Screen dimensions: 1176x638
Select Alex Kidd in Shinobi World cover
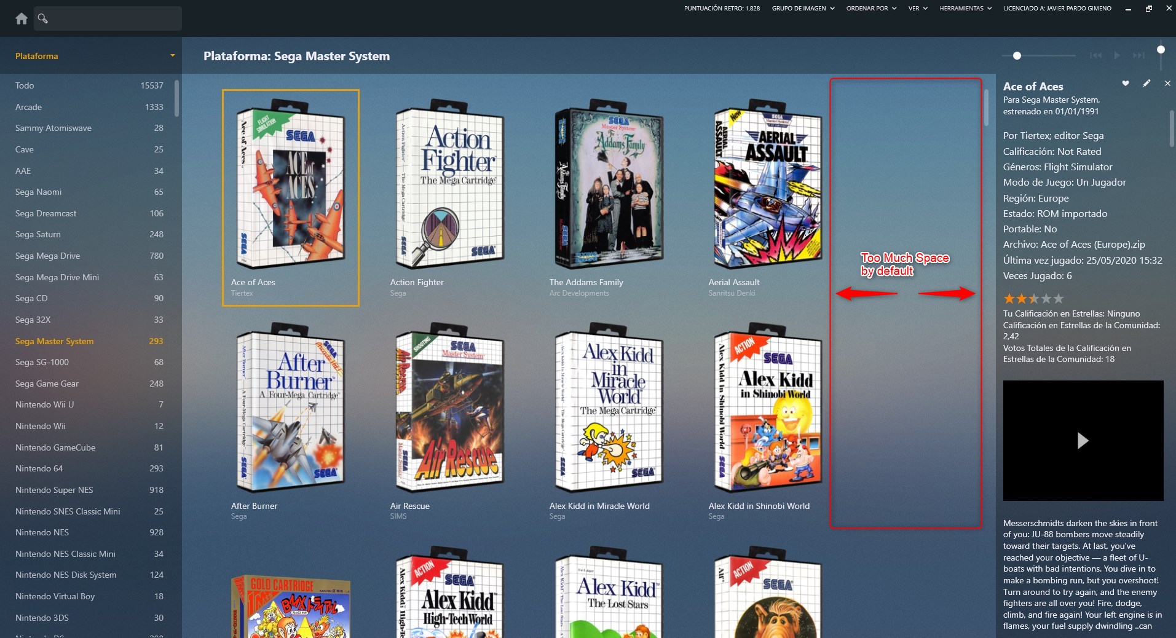point(768,408)
